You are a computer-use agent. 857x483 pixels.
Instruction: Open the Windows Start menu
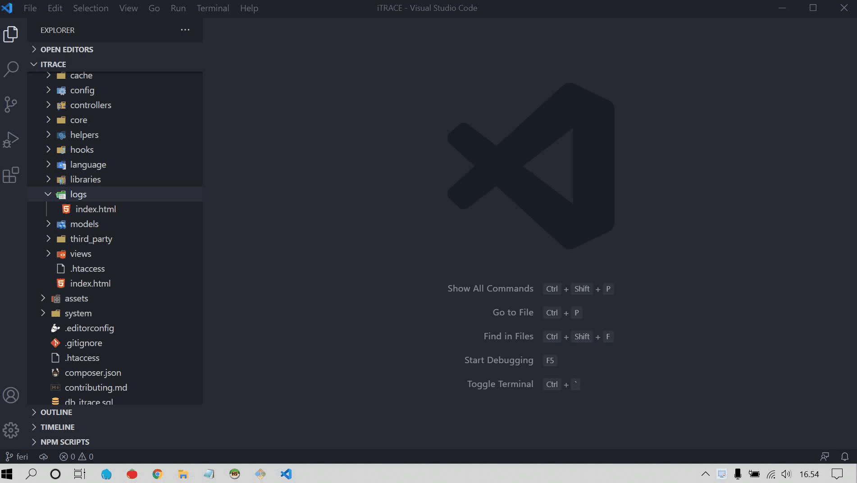7,474
